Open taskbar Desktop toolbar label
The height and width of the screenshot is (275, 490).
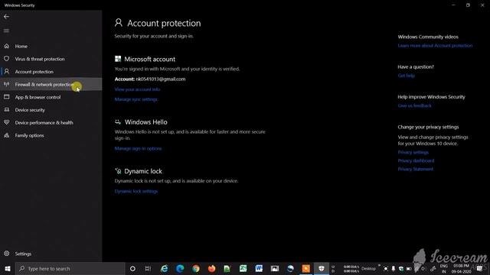pyautogui.click(x=368, y=269)
